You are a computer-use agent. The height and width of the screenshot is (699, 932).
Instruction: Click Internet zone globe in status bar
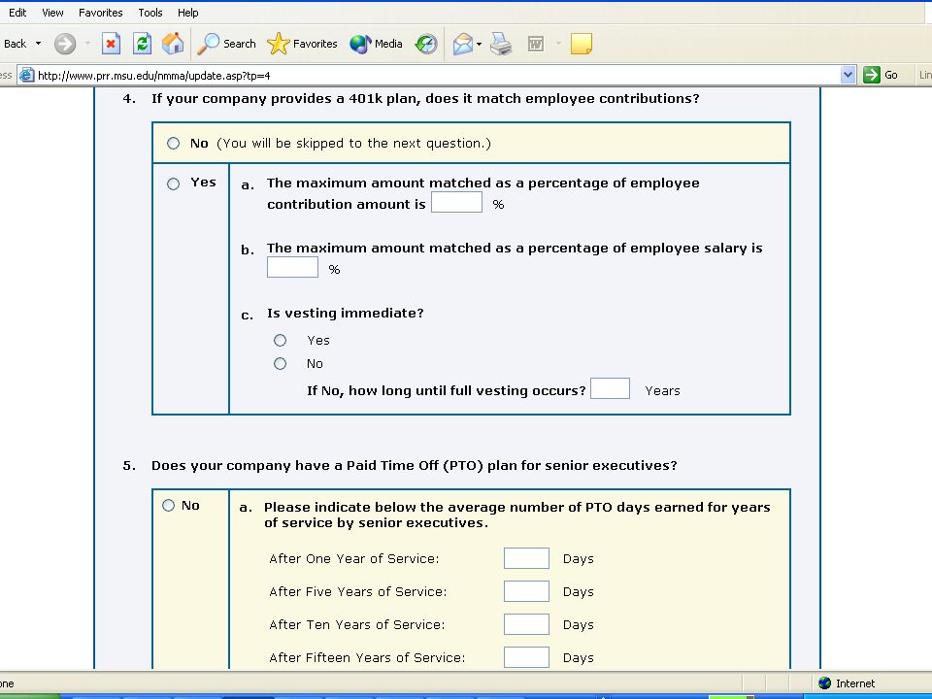click(824, 682)
